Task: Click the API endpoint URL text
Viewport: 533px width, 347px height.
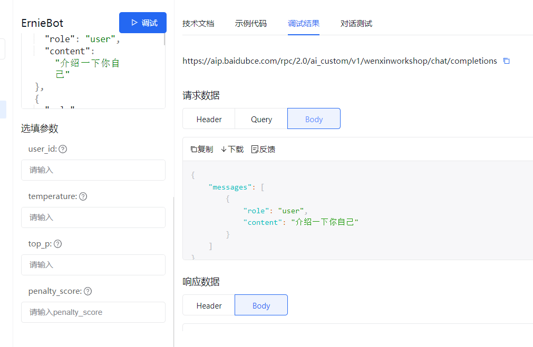Action: pos(340,61)
